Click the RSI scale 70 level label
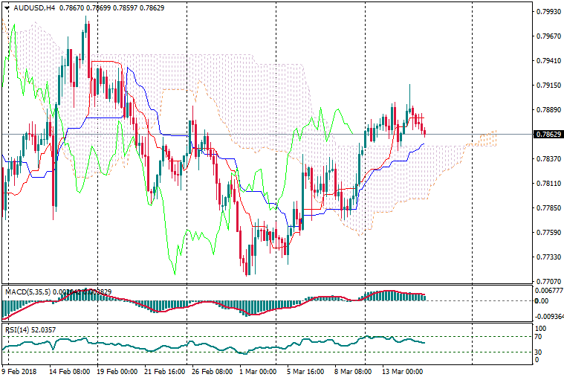The height and width of the screenshot is (380, 564). [540, 337]
